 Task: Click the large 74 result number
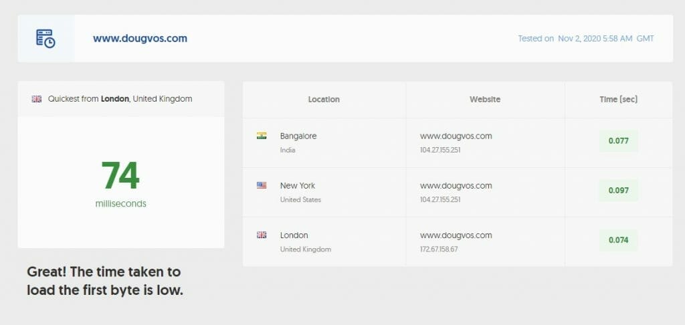120,176
